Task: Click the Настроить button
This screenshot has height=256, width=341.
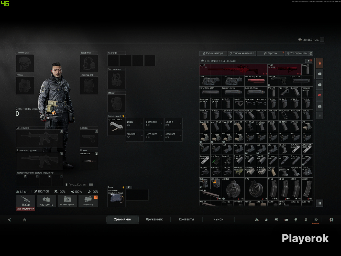Action: (x=46, y=201)
